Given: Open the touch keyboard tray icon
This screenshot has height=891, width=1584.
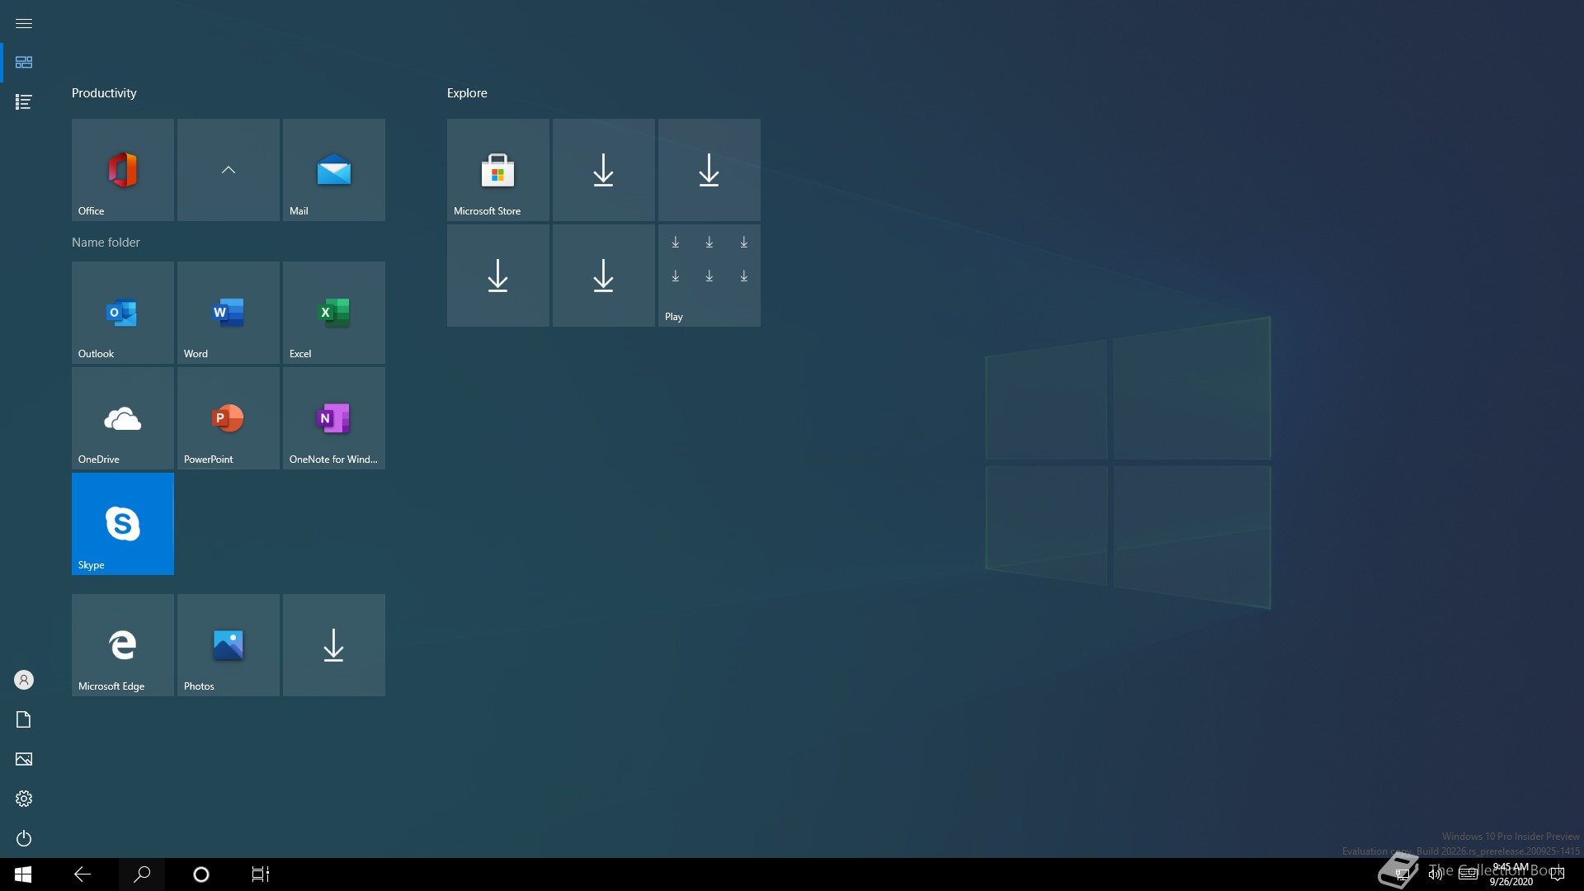Looking at the screenshot, I should (1468, 874).
